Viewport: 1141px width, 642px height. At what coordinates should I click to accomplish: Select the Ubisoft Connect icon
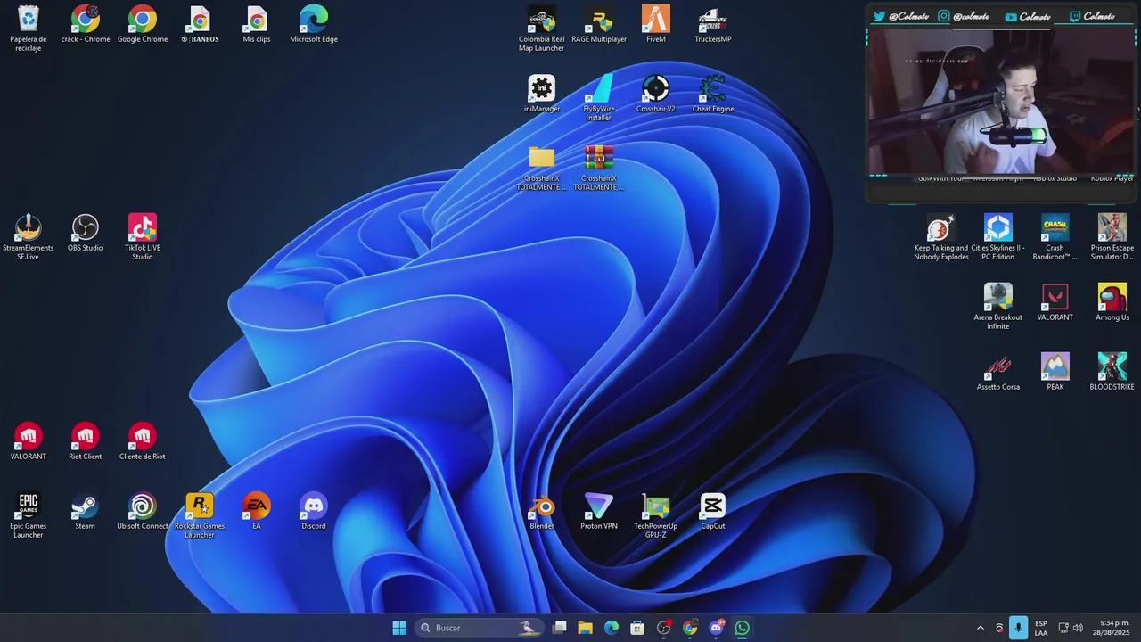tap(143, 511)
